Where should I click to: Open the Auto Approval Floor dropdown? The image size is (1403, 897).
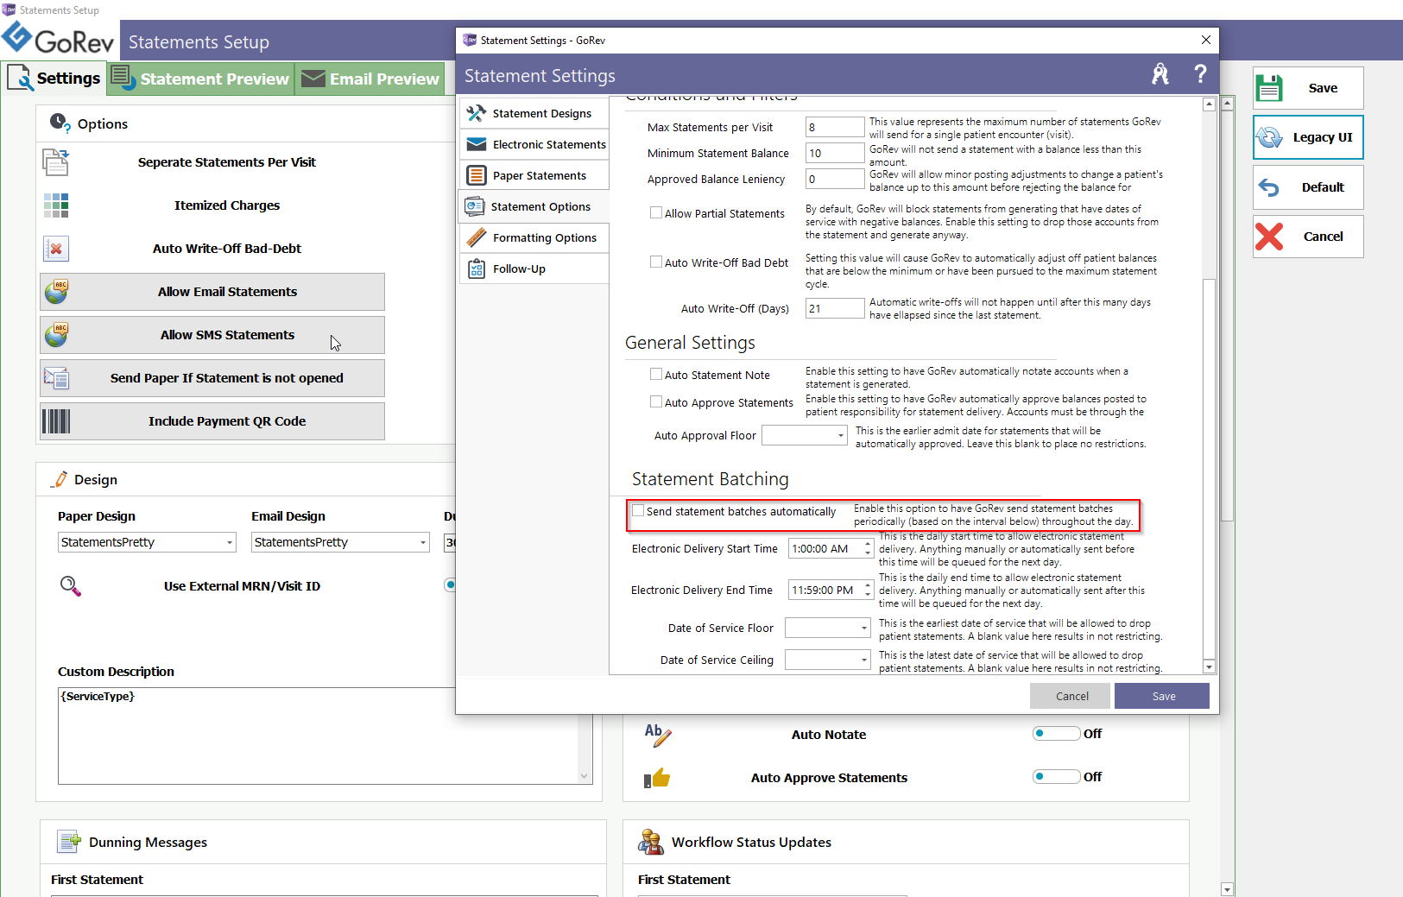pos(841,436)
